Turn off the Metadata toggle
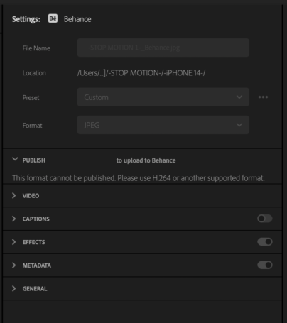This screenshot has width=287, height=323. [x=265, y=265]
